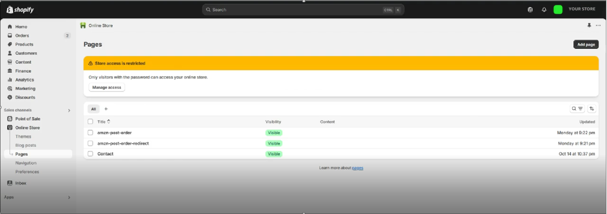Open YOUR STORE account menu
The image size is (607, 214).
point(582,9)
